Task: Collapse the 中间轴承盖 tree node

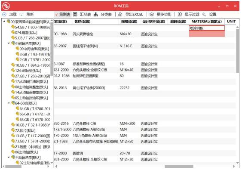Action: 9,43
